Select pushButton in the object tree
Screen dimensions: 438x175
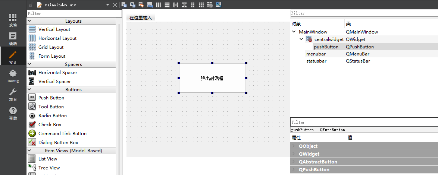[326, 47]
